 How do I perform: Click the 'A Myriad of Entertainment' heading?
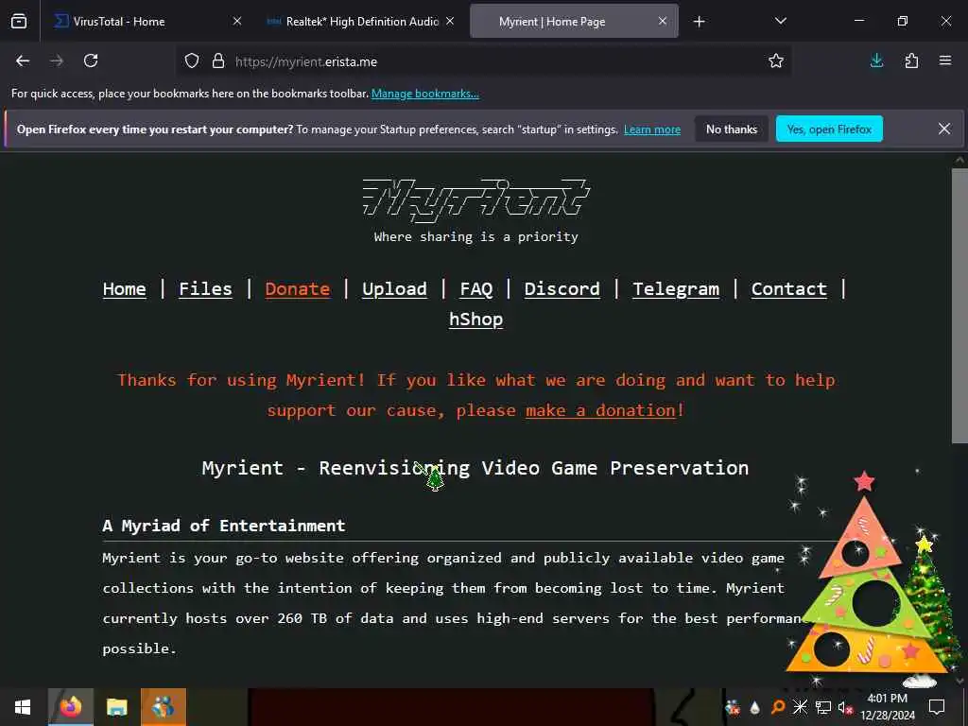pos(223,526)
